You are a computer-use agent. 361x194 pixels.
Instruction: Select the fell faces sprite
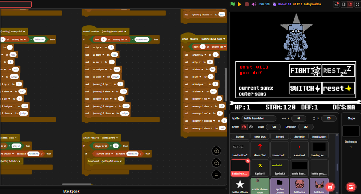(299, 186)
